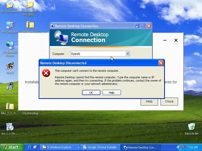Switch to 3 Windows Explorer taskbar button
Image resolution: width=202 pixels, height=151 pixels.
60,147
